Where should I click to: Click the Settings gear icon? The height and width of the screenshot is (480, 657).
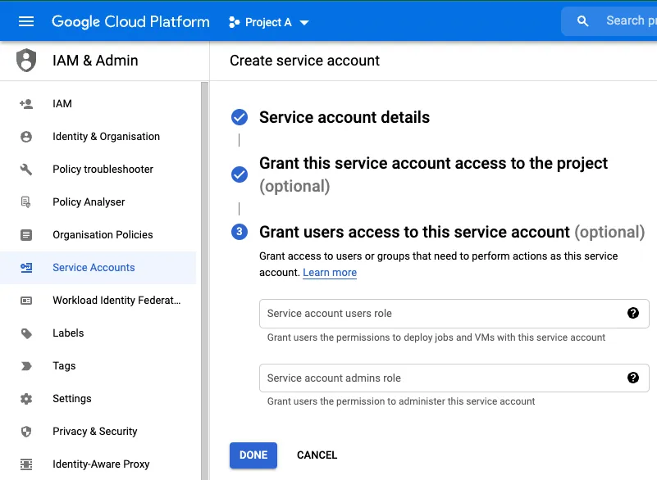[26, 399]
